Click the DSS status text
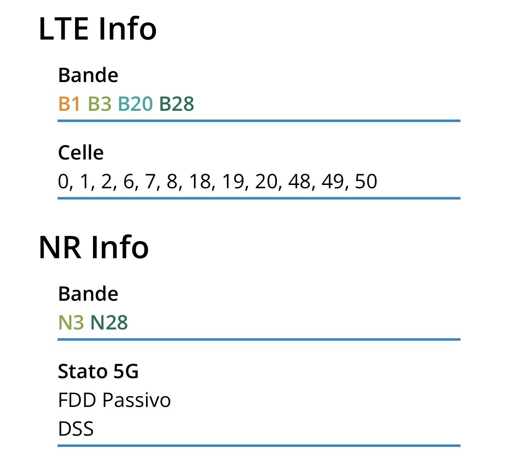Screen dimensions: 518x464 (76, 429)
